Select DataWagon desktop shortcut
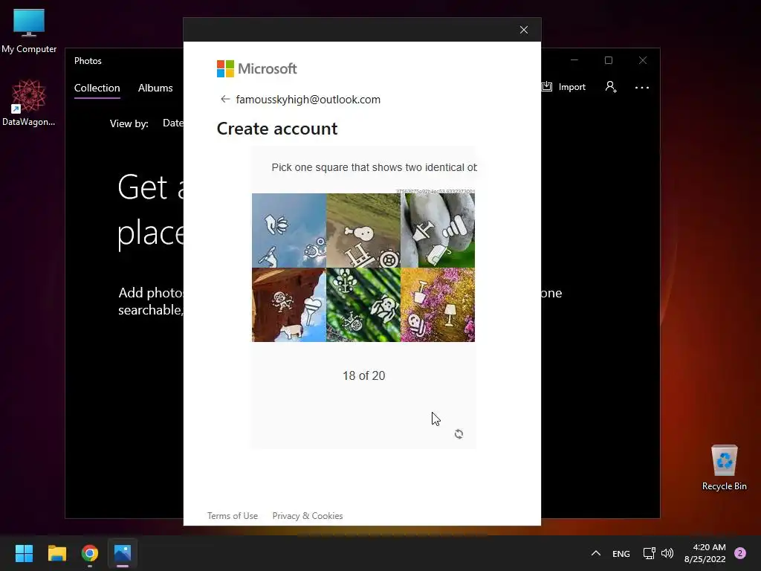This screenshot has width=761, height=571. point(29,103)
